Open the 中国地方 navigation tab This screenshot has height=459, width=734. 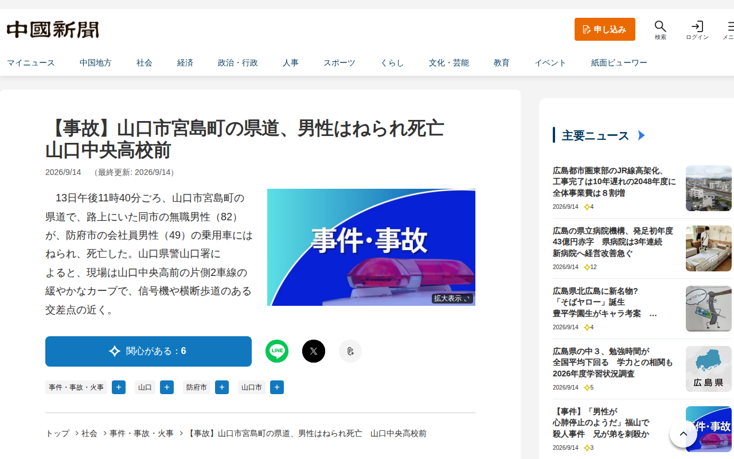pyautogui.click(x=96, y=63)
